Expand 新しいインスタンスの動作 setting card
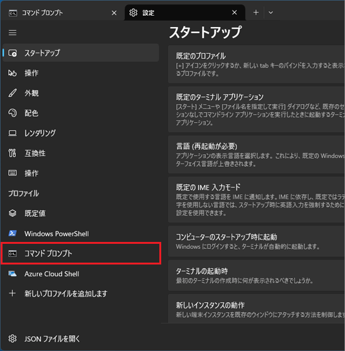 [x=257, y=308]
